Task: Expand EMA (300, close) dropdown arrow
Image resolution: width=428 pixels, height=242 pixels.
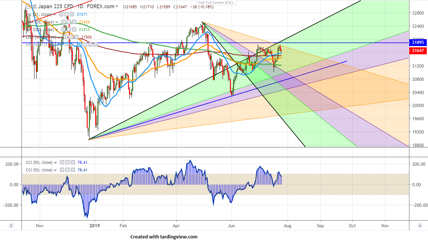Action: [x=59, y=37]
